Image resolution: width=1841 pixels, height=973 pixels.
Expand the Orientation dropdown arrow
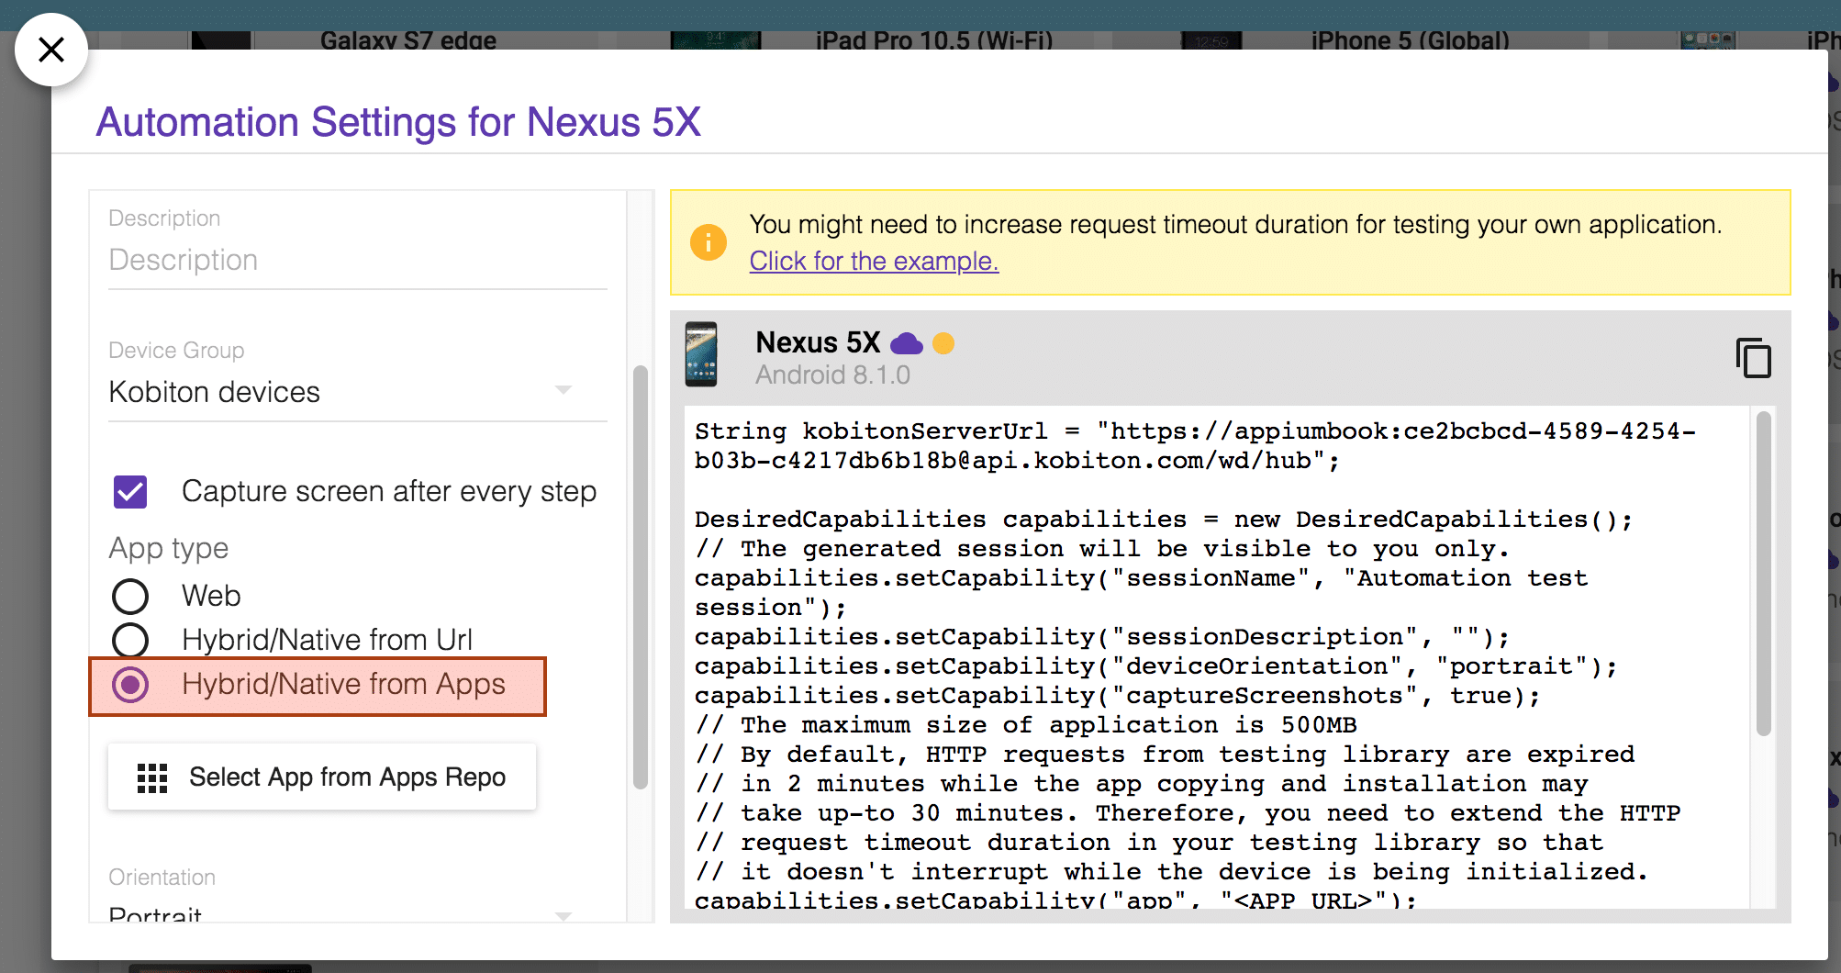563,915
